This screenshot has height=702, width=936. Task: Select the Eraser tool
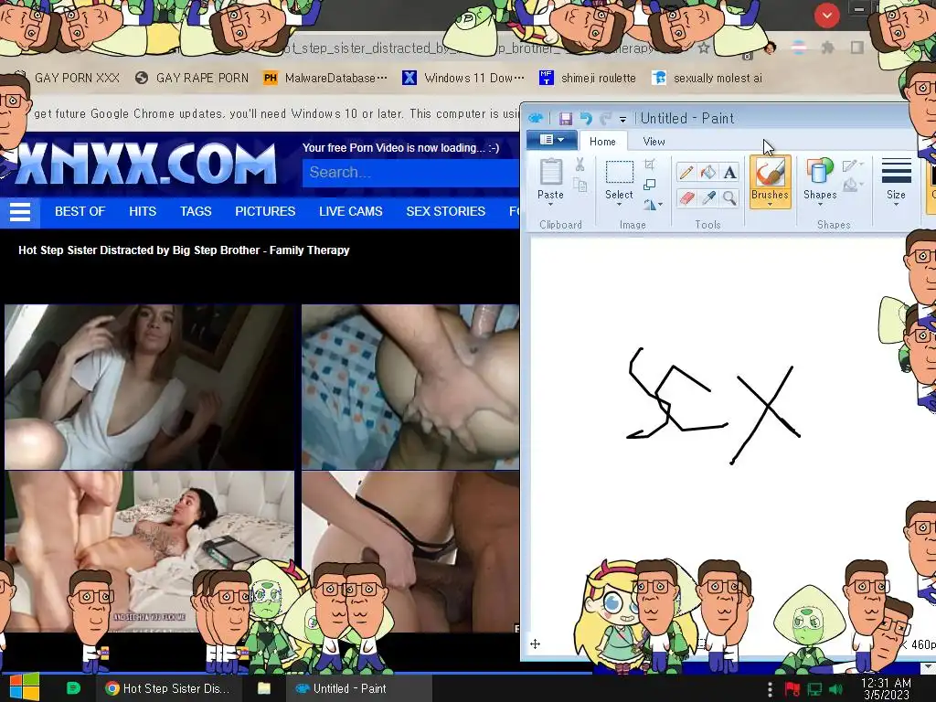(686, 197)
